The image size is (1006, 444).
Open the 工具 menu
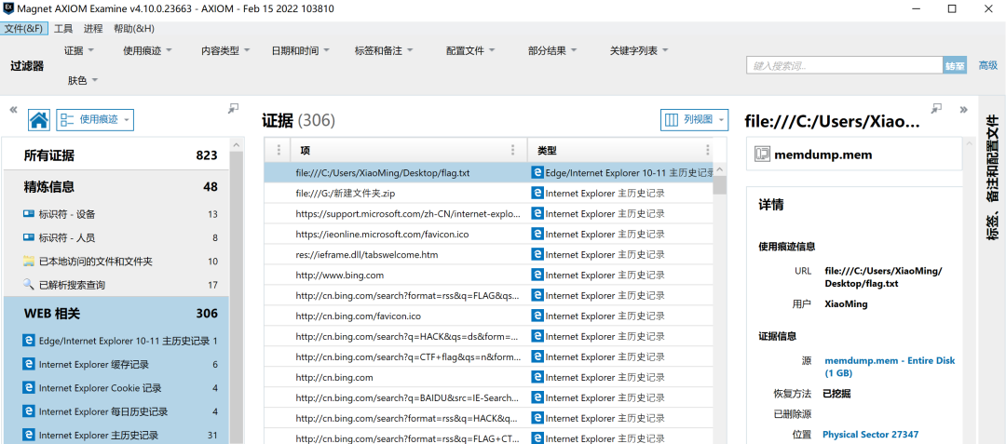click(63, 28)
